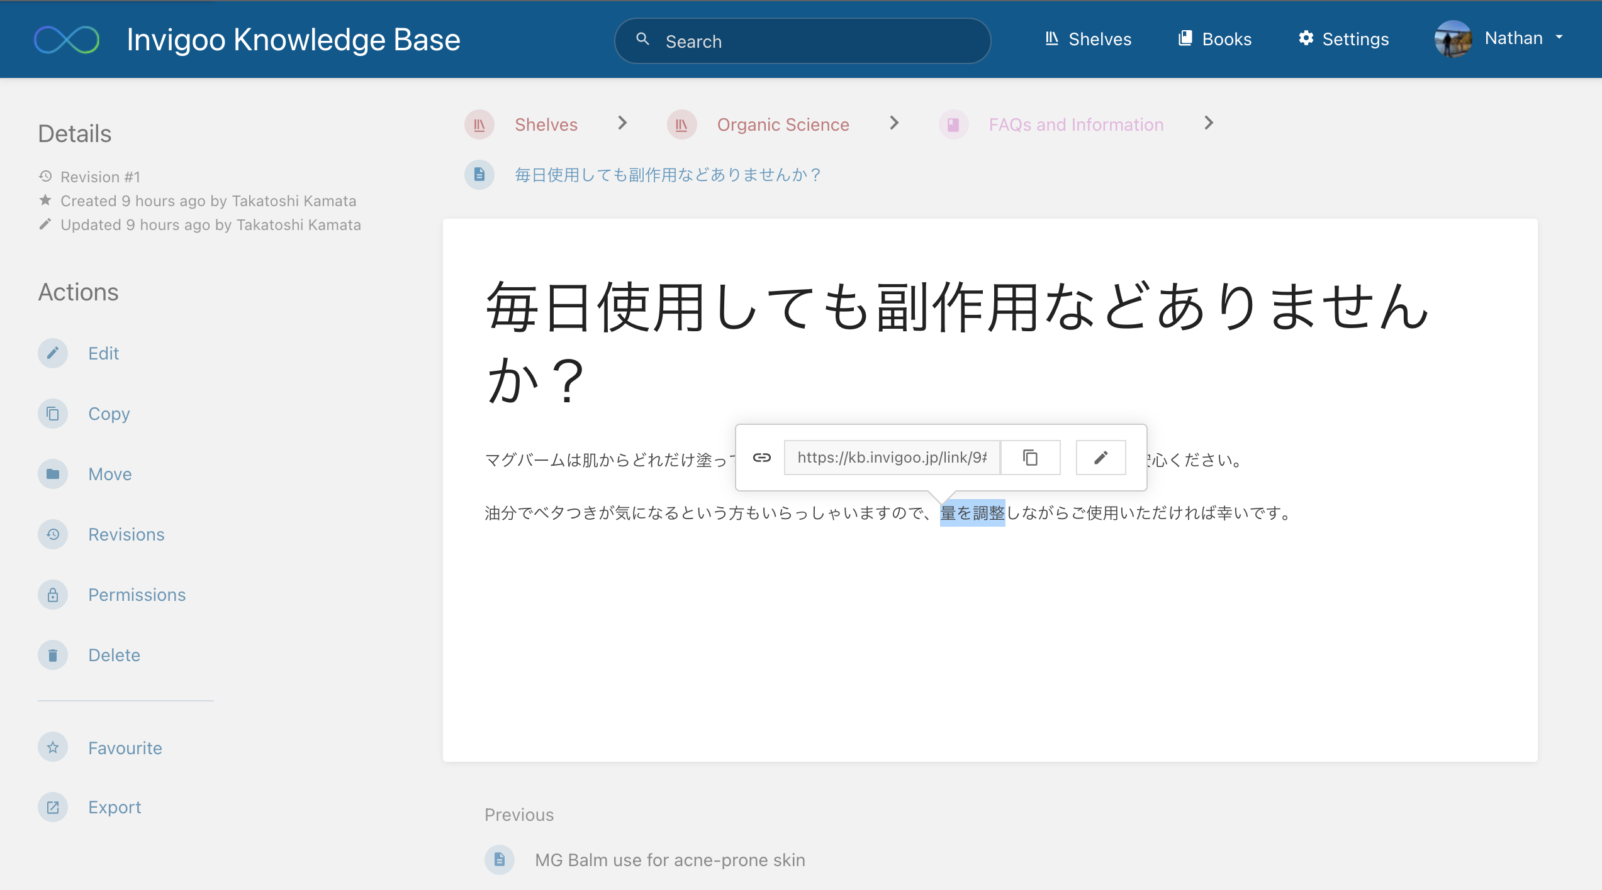Open Books in top navigation
The height and width of the screenshot is (890, 1602).
tap(1215, 39)
